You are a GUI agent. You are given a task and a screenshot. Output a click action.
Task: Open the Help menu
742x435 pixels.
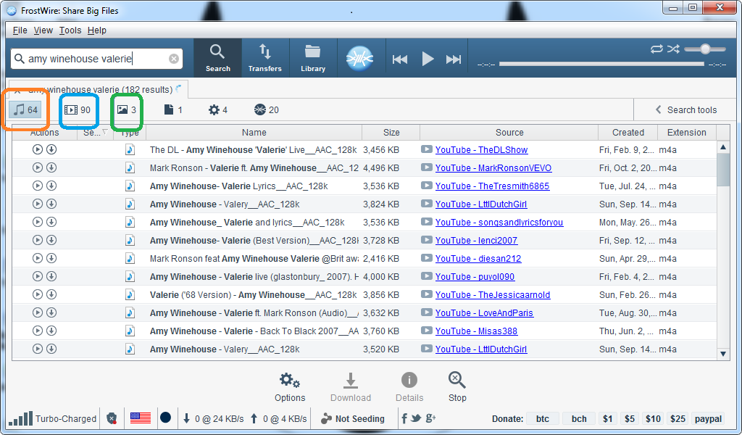tap(97, 30)
